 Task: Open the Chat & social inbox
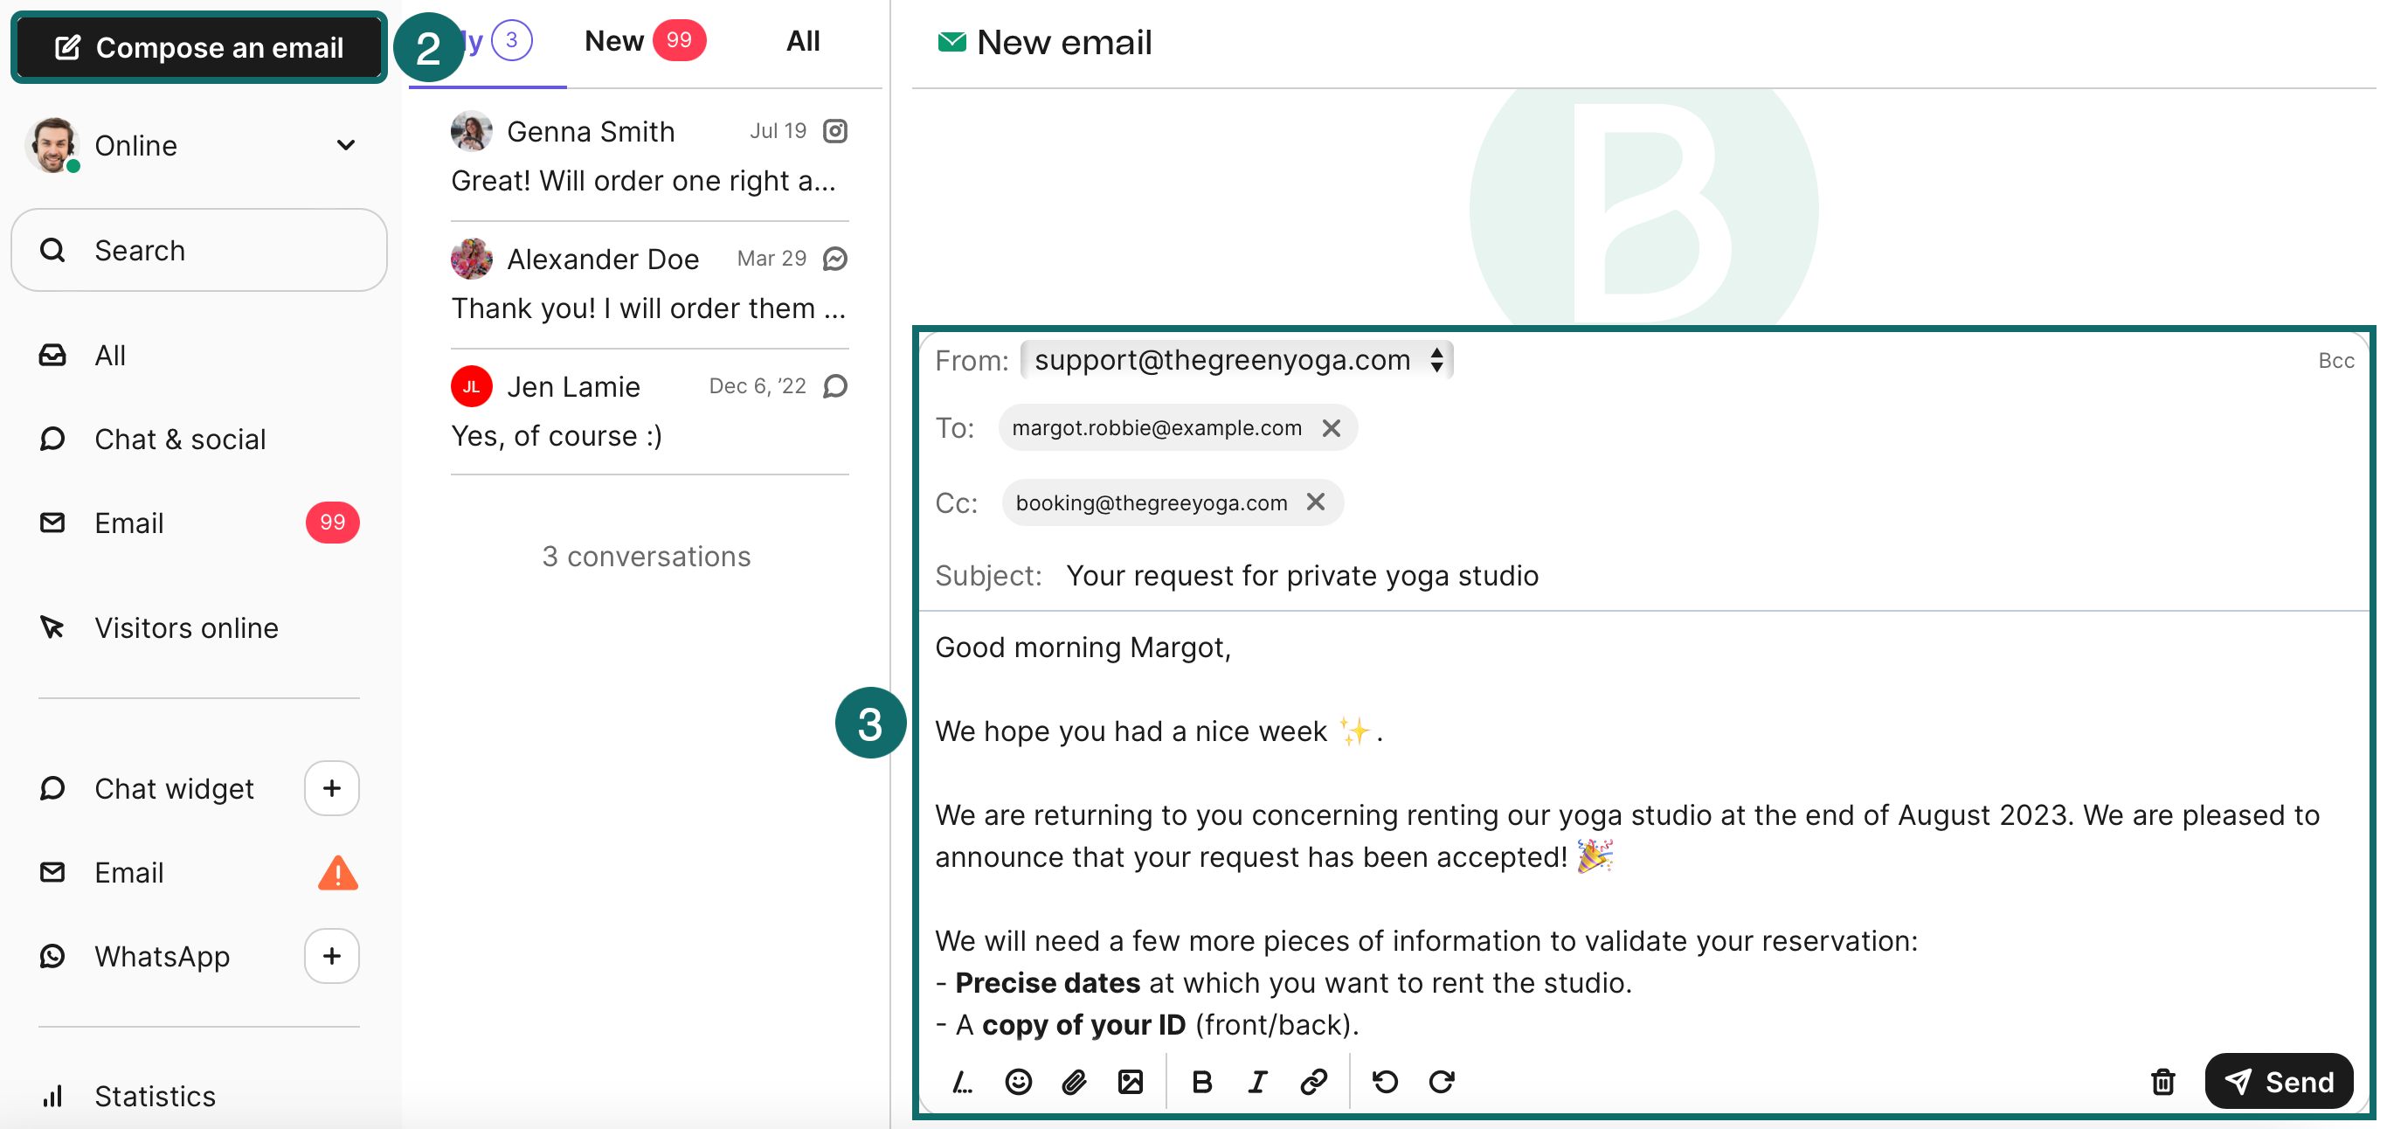click(x=180, y=439)
